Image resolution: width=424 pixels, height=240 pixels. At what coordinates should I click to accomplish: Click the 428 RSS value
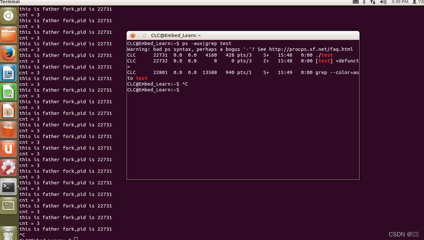point(230,55)
